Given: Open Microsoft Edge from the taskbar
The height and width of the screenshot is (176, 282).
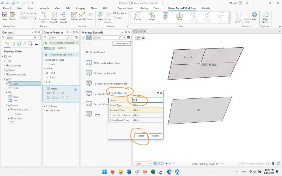Looking at the screenshot, I should [169, 172].
